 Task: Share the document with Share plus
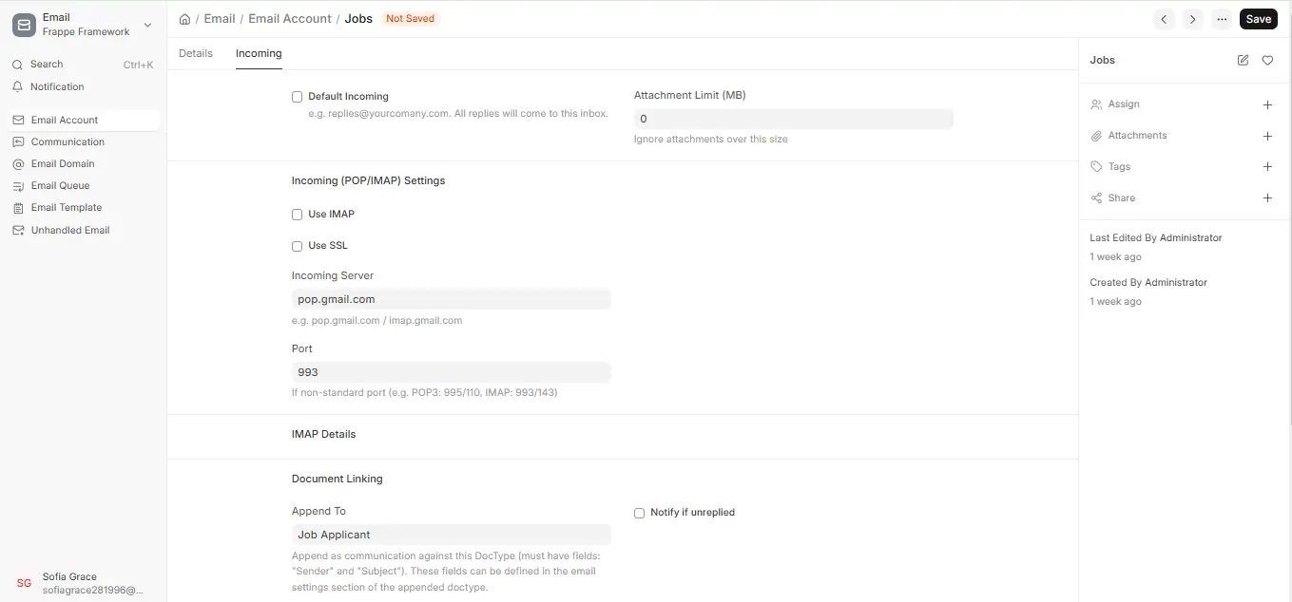point(1267,198)
